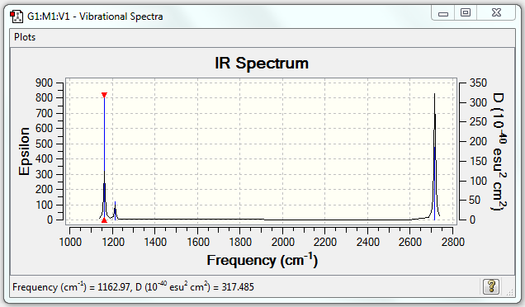This screenshot has width=525, height=307.
Task: Click the Epsilon axis label
Action: coord(24,151)
